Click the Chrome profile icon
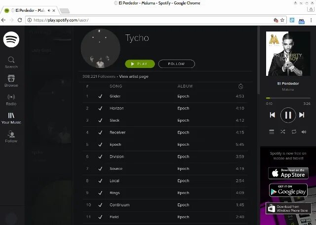This screenshot has width=316, height=225. coord(311,9)
